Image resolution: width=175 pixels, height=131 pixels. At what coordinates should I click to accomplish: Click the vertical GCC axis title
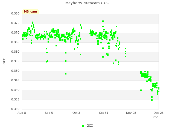[x=4, y=61]
